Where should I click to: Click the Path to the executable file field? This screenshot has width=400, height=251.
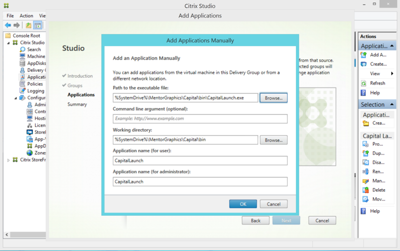[185, 98]
